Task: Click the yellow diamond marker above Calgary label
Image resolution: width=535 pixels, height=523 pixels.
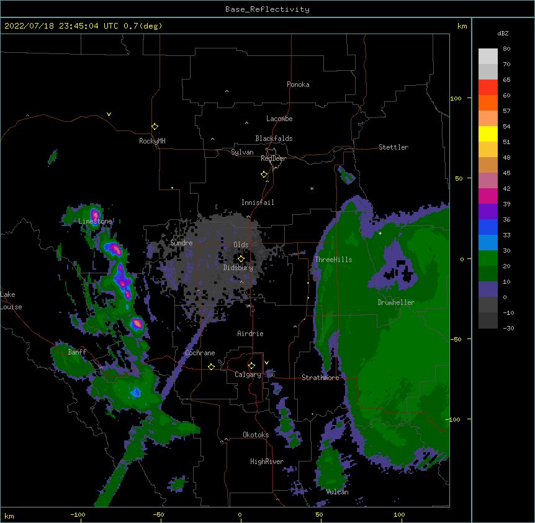Action: [251, 366]
